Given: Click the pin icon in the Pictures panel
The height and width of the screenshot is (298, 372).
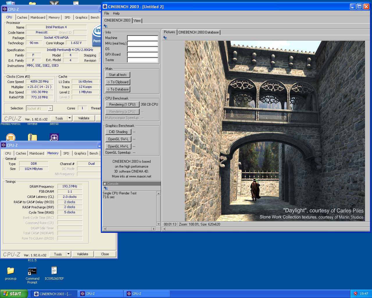Looking at the screenshot, I should coord(165,38).
